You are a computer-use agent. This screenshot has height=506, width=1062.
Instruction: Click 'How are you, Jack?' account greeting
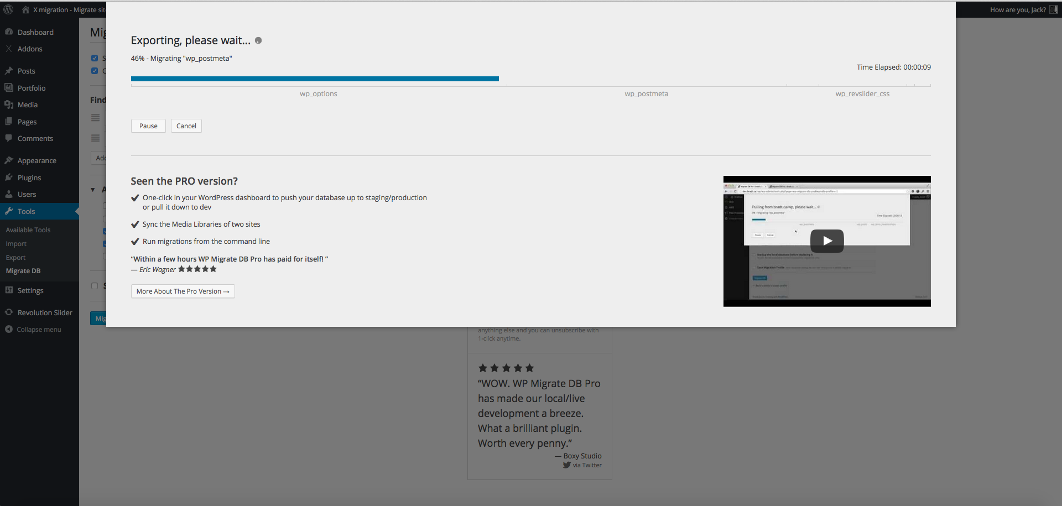[1018, 9]
